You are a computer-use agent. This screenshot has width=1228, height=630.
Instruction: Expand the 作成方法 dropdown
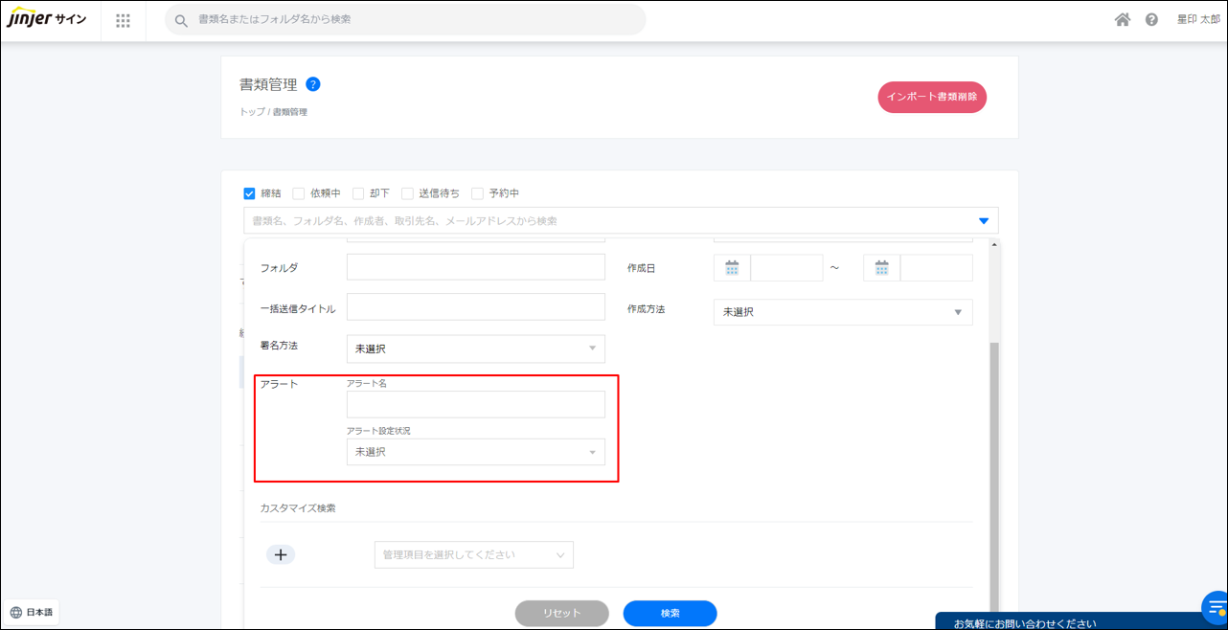click(x=843, y=312)
